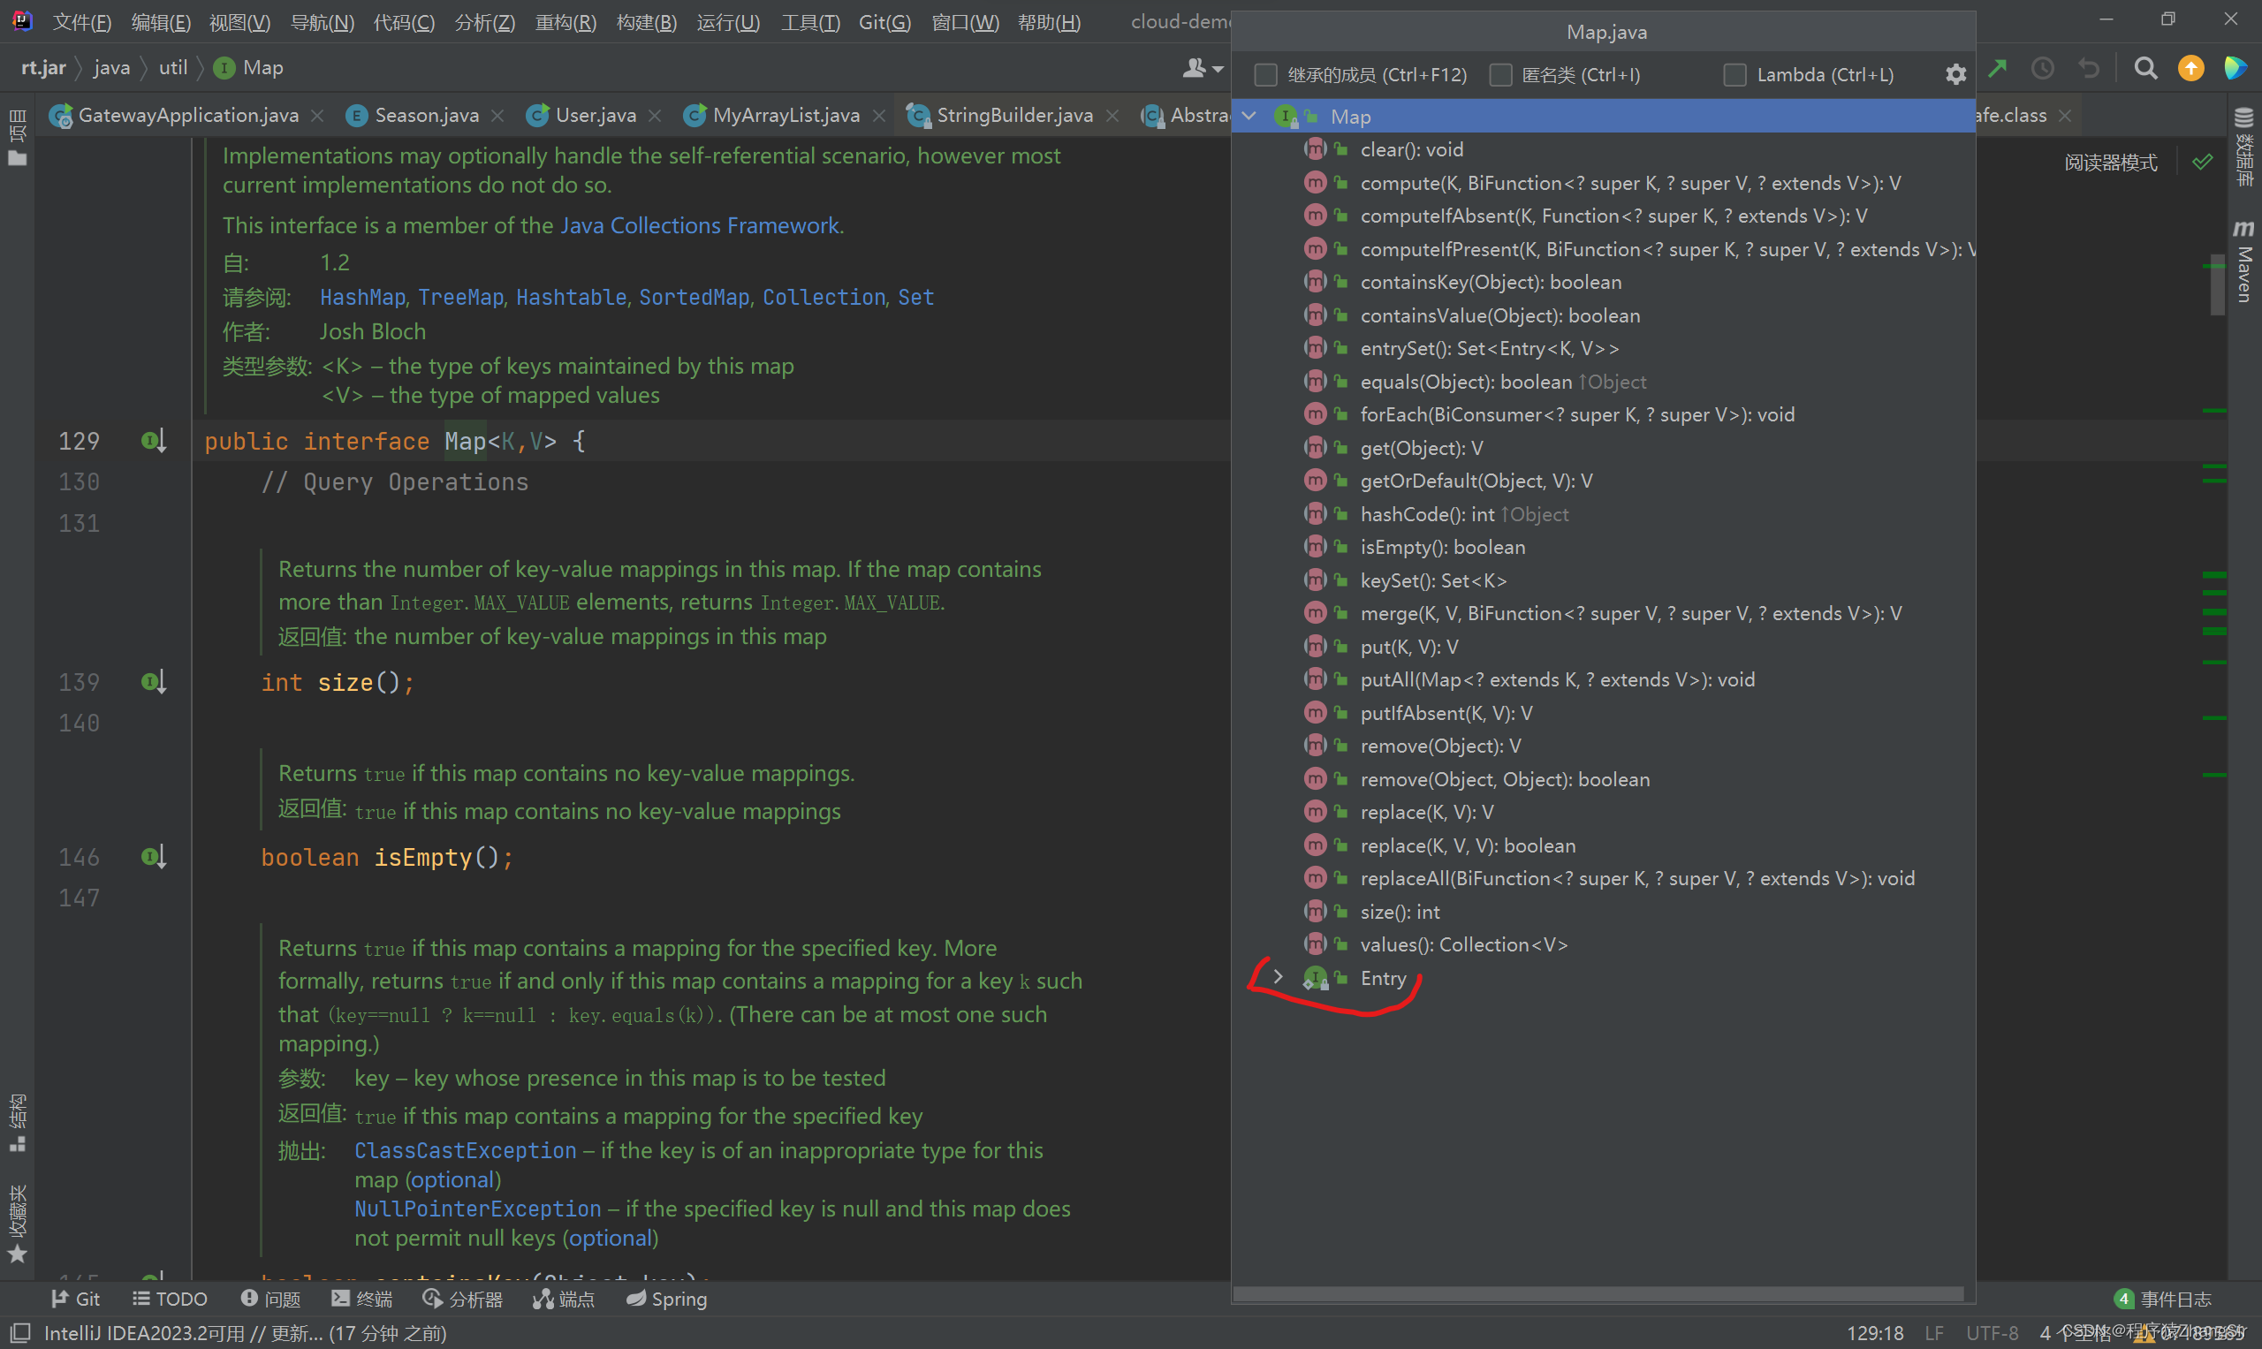
Task: Select getOrDefault(Object, V) method entry
Action: coord(1476,481)
